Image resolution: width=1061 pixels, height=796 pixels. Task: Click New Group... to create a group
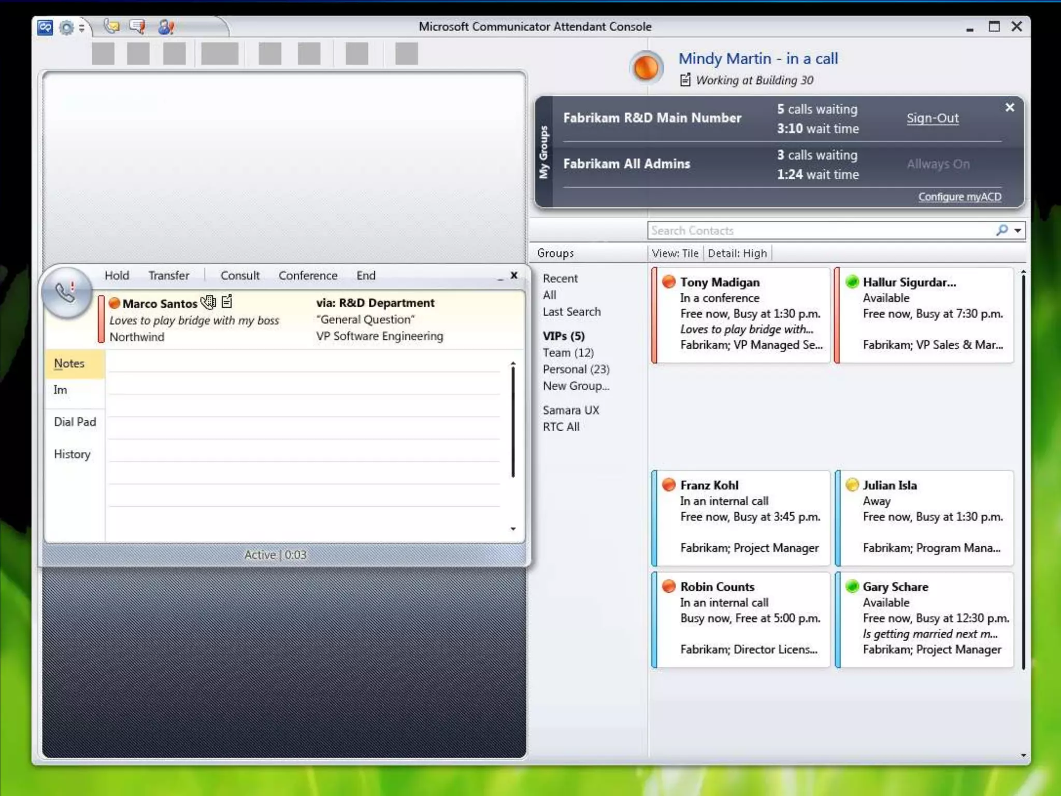(576, 386)
